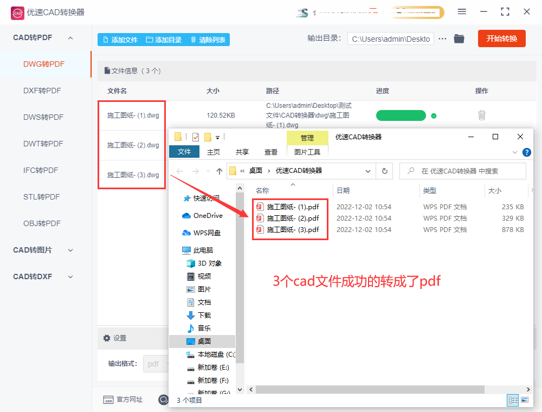Click the 管理 contextual tab
Screen dimensions: 542x412
[307, 138]
